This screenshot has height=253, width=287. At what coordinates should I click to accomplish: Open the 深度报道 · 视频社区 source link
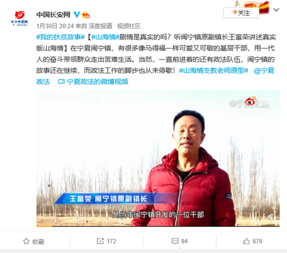click(x=115, y=26)
